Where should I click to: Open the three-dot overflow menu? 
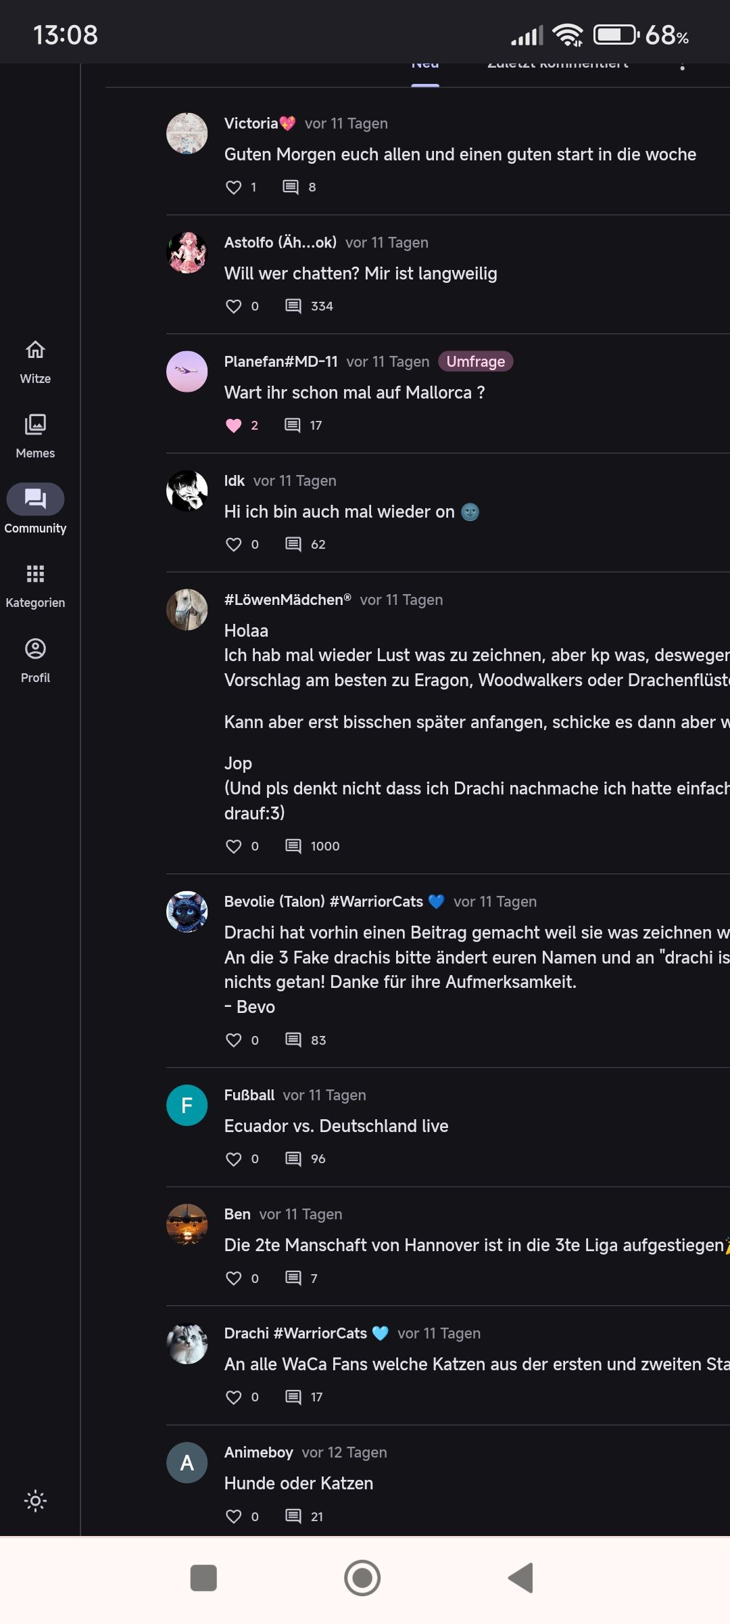pyautogui.click(x=683, y=68)
